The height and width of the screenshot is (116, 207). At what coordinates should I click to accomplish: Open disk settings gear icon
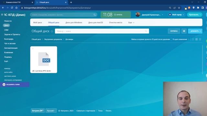coord(184,31)
